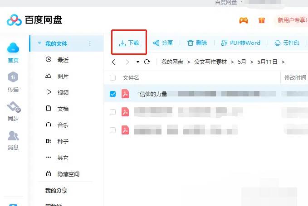Screen dimensions: 308x206
Task: Navigate forward with the right arrow
Action: coord(127,62)
